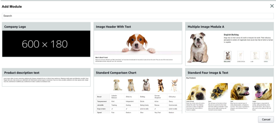Image resolution: width=276 pixels, height=125 pixels.
Task: Click the Sight dog face image
Action: pyautogui.click(x=240, y=91)
